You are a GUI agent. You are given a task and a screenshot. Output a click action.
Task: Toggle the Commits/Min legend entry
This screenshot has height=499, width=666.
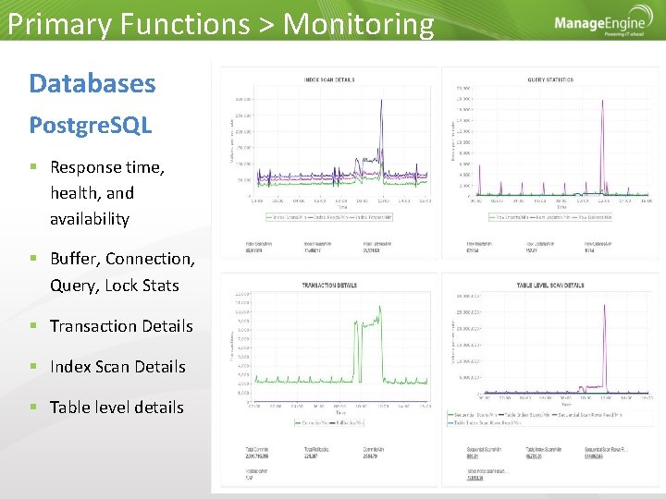(x=312, y=423)
